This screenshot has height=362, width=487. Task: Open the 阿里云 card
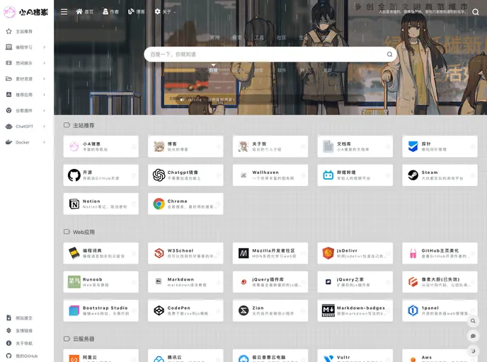101,356
